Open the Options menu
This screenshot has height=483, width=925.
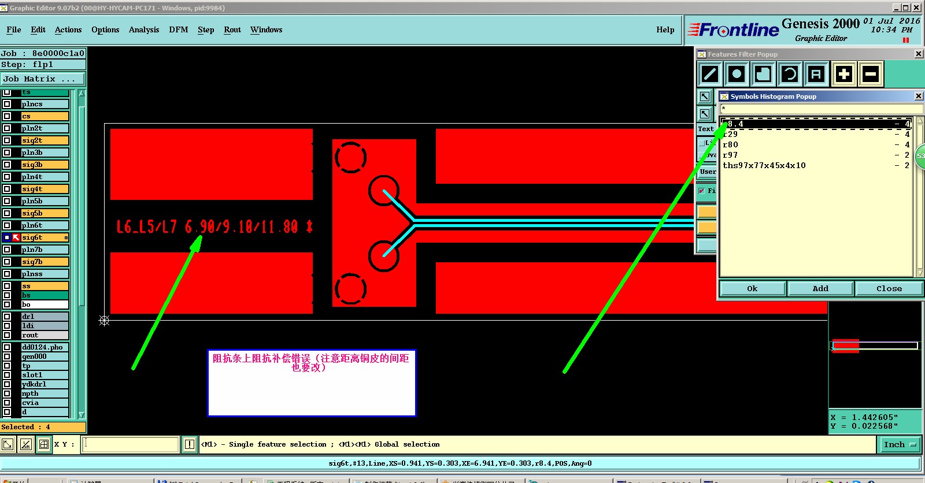pos(105,29)
